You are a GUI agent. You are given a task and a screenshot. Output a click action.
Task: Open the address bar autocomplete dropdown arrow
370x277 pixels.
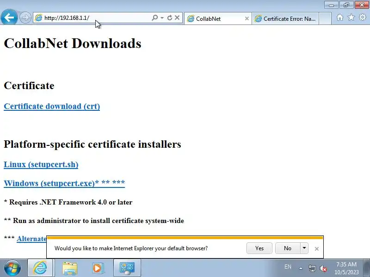pos(162,18)
